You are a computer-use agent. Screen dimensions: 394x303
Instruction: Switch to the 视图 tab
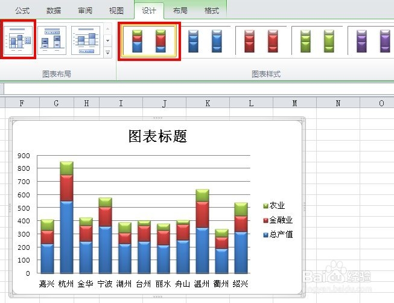point(116,11)
